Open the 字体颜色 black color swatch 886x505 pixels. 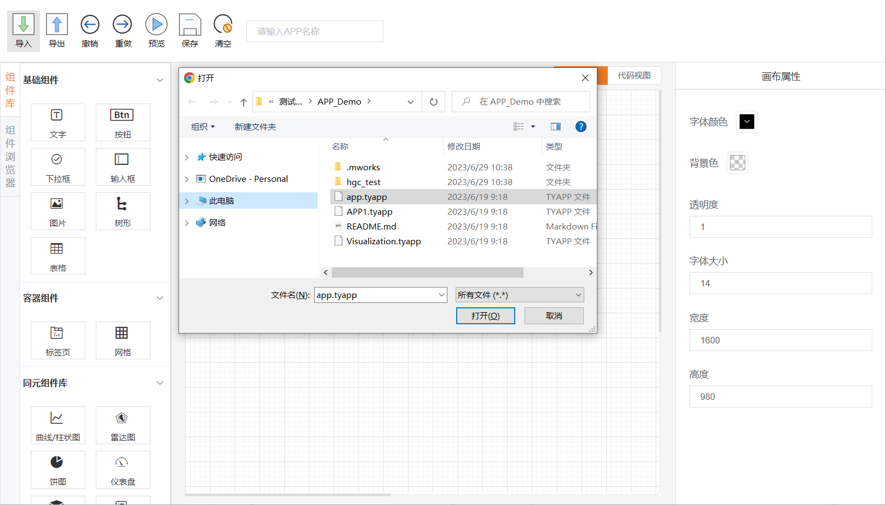point(747,122)
